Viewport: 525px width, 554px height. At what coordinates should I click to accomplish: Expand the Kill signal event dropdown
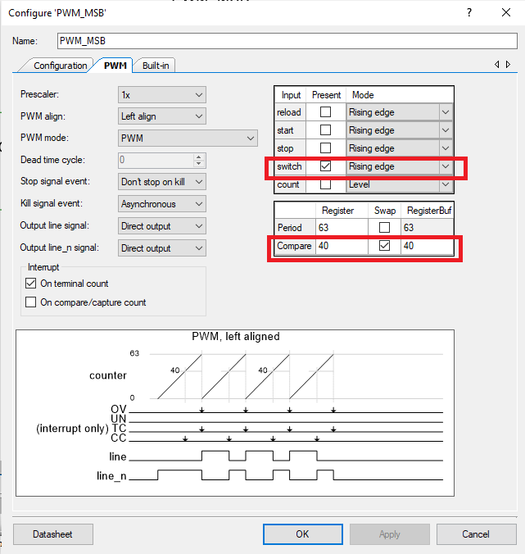pyautogui.click(x=161, y=203)
